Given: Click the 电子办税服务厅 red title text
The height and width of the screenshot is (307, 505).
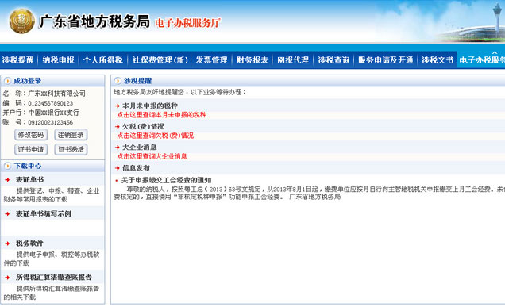Looking at the screenshot, I should click(187, 23).
